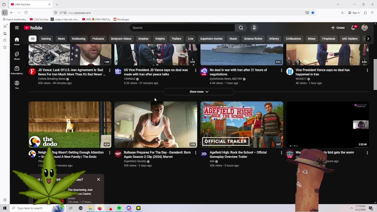Open the Windows Start menu

tap(5, 208)
